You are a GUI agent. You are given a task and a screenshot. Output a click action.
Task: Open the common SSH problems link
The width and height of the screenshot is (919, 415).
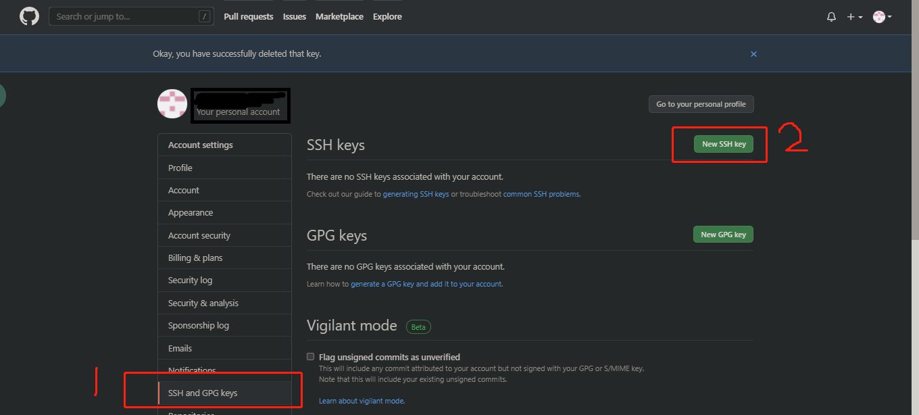pyautogui.click(x=541, y=195)
